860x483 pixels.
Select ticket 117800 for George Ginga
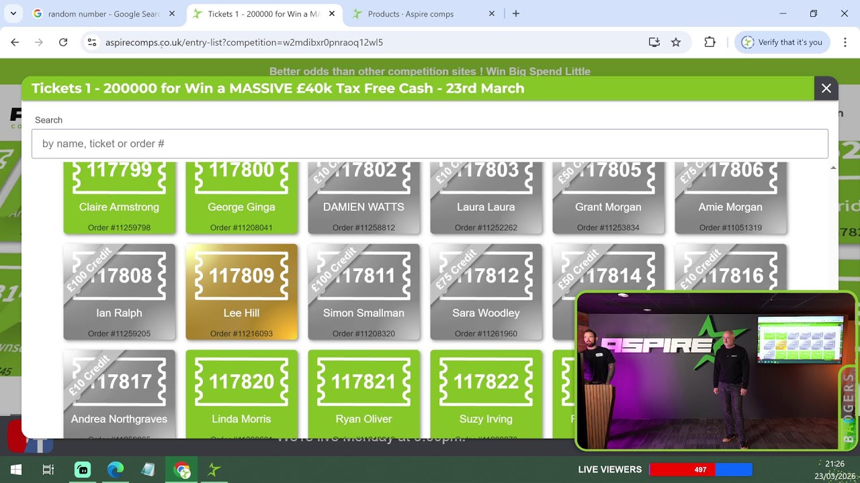coord(241,199)
